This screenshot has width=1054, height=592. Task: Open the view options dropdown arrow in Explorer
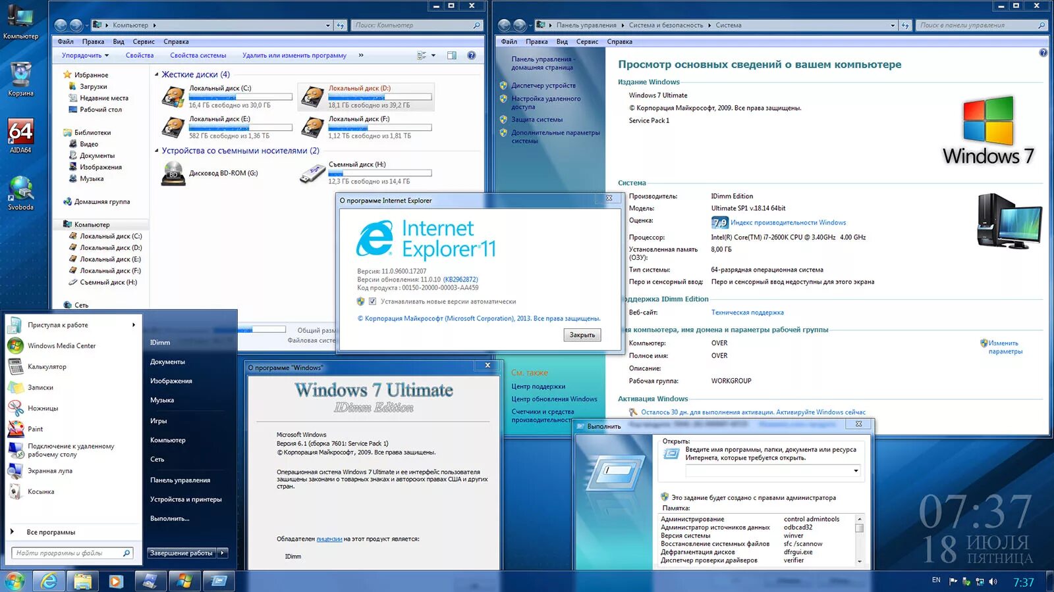click(x=433, y=55)
